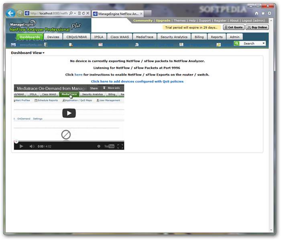This screenshot has width=281, height=240.
Task: Play video with the large center play button
Action: pyautogui.click(x=69, y=113)
